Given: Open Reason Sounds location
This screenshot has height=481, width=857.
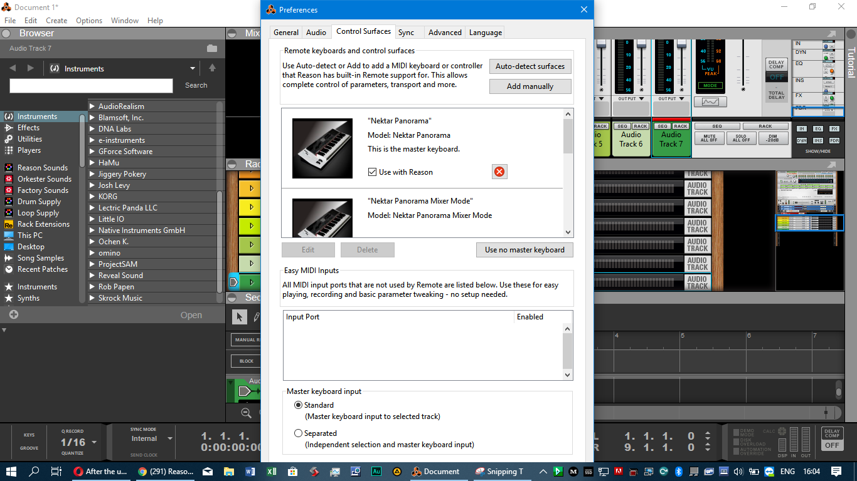Looking at the screenshot, I should tap(42, 168).
